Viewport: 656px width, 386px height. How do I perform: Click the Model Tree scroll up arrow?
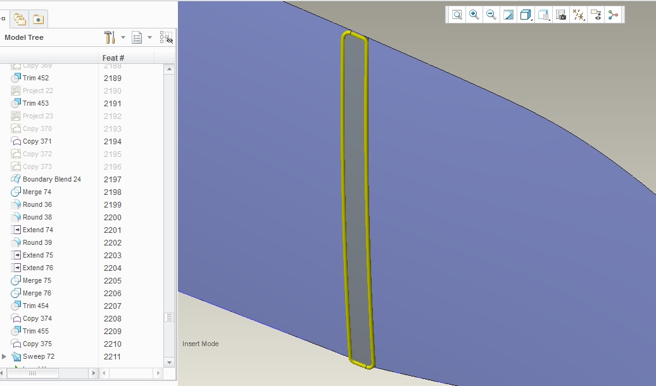pos(169,69)
